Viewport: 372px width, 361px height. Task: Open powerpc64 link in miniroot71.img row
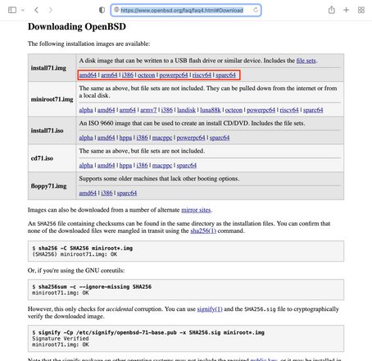click(261, 110)
